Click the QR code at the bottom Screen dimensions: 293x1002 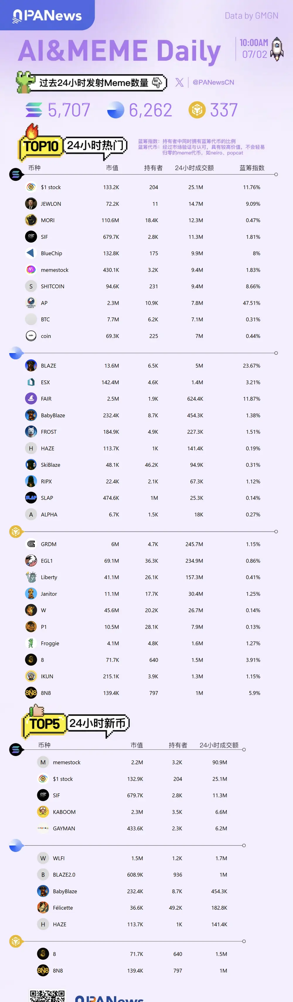click(47, 995)
